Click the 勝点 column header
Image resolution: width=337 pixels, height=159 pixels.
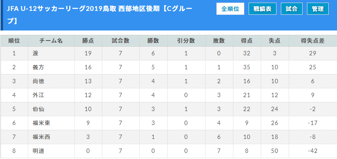pos(88,41)
